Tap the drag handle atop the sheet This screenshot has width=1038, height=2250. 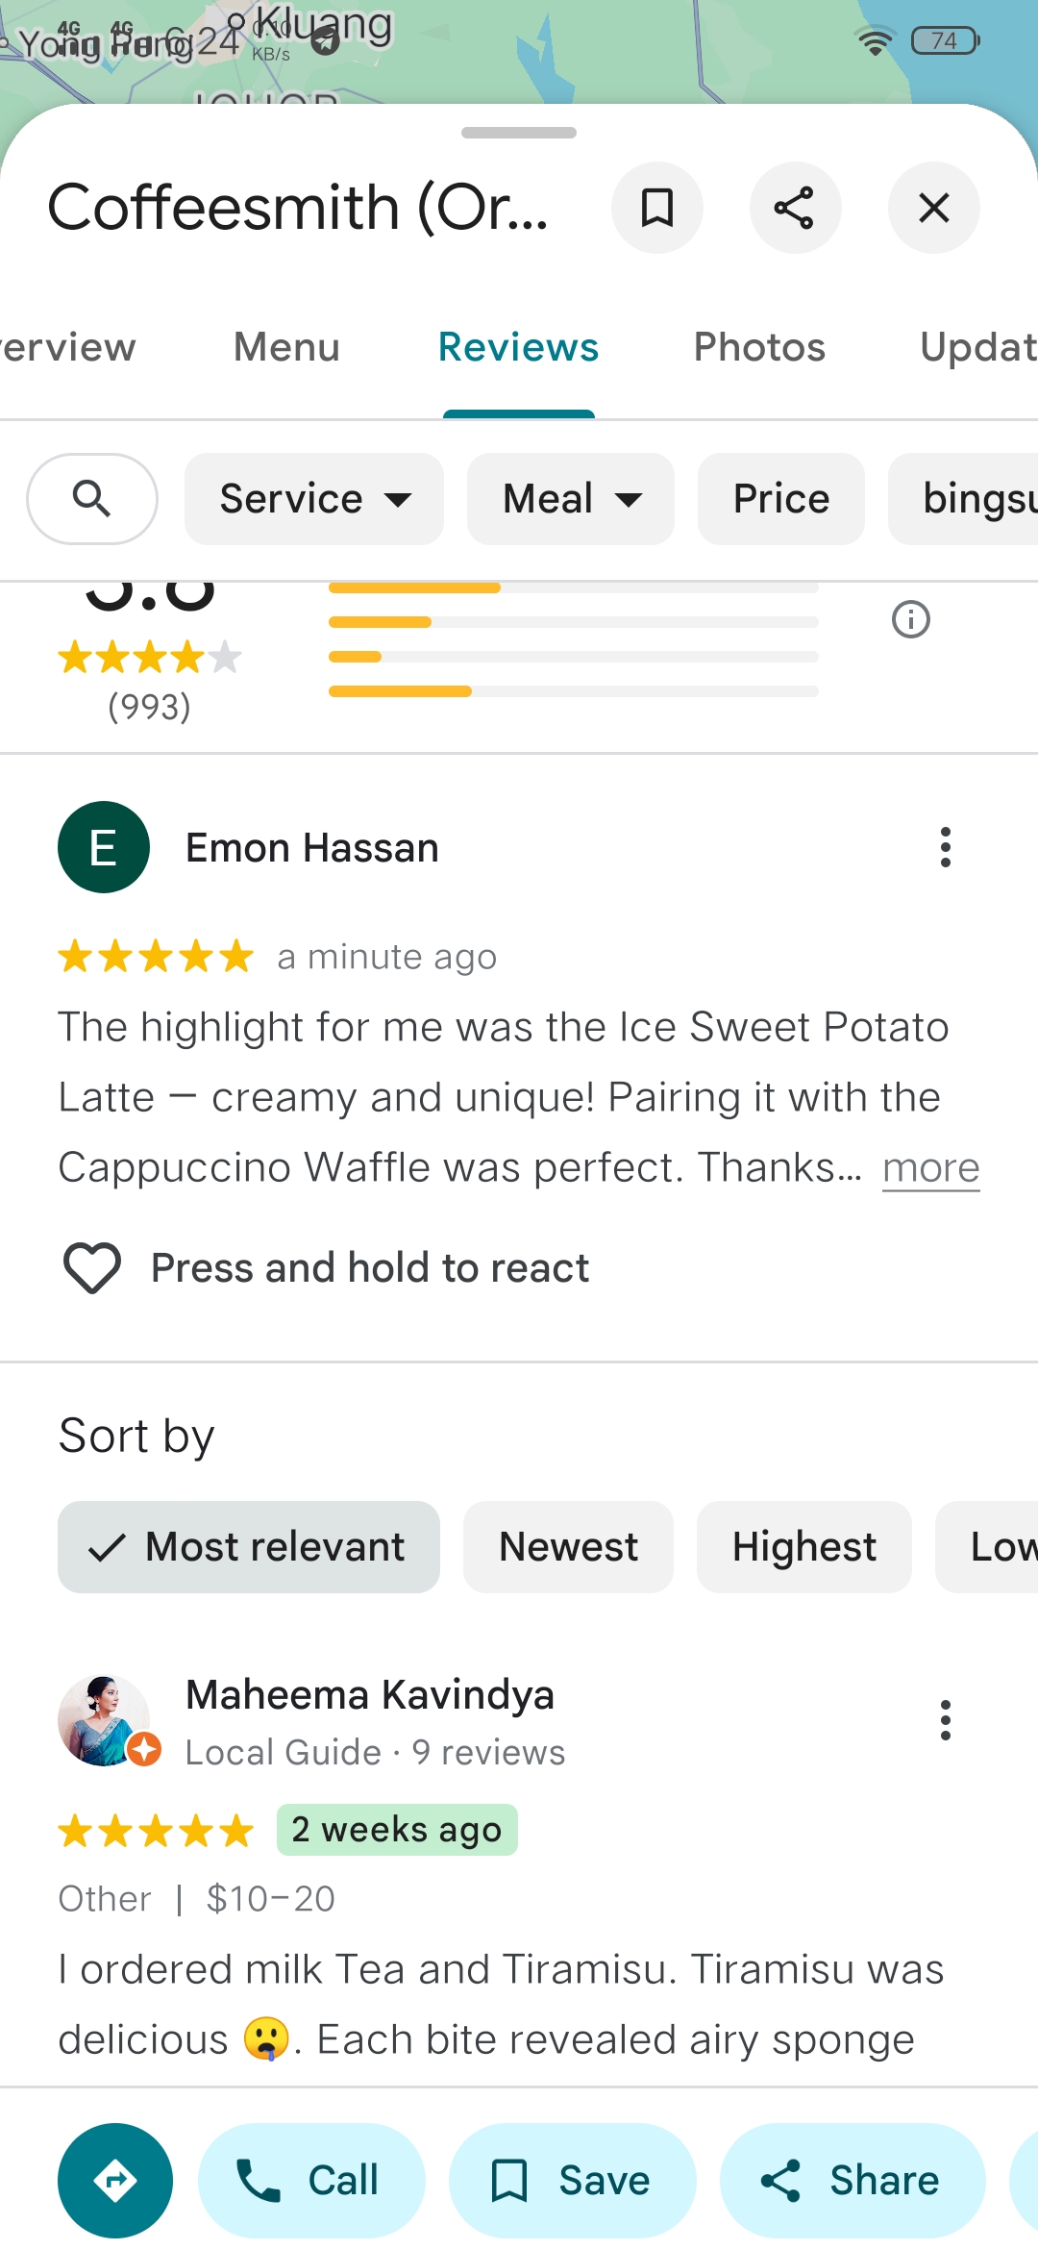point(519,133)
